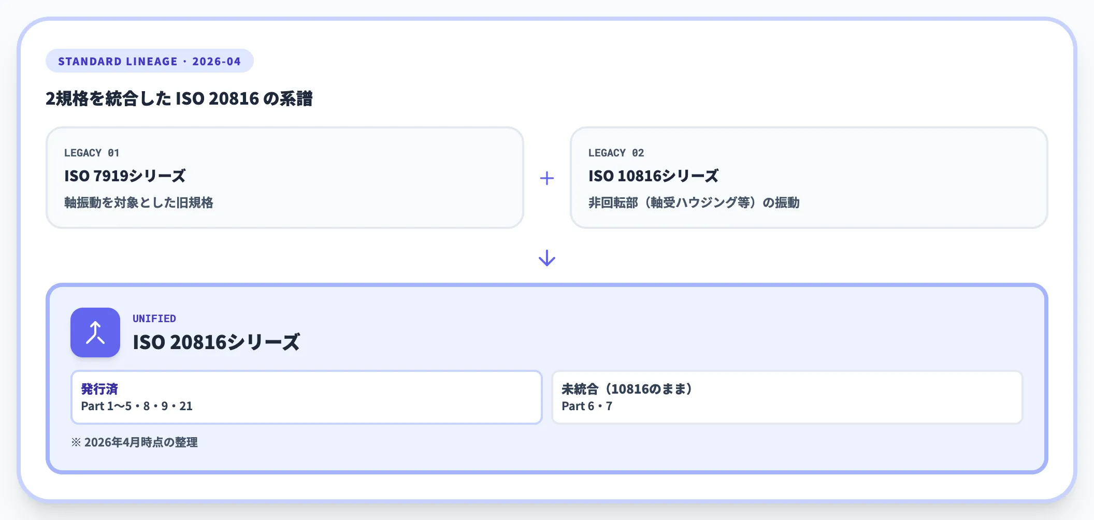Collapse the unified ISO 20816 panel
Image resolution: width=1094 pixels, height=520 pixels.
546,378
